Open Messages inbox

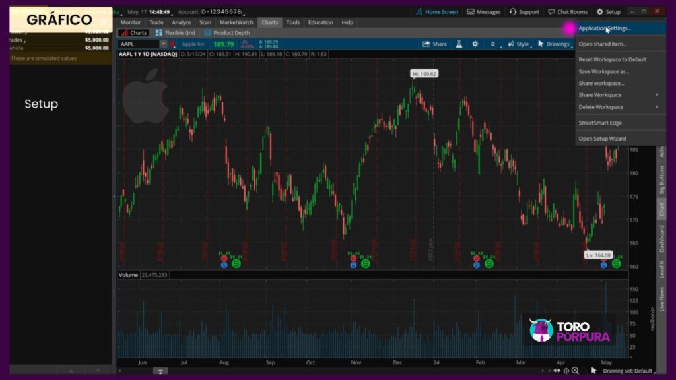coord(484,12)
